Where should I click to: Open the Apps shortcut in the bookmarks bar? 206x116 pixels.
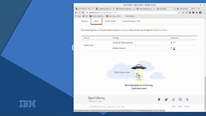[78, 16]
